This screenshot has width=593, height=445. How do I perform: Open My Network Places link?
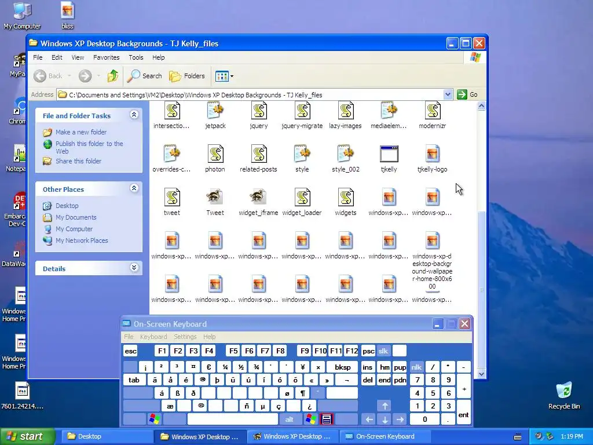[x=82, y=240]
